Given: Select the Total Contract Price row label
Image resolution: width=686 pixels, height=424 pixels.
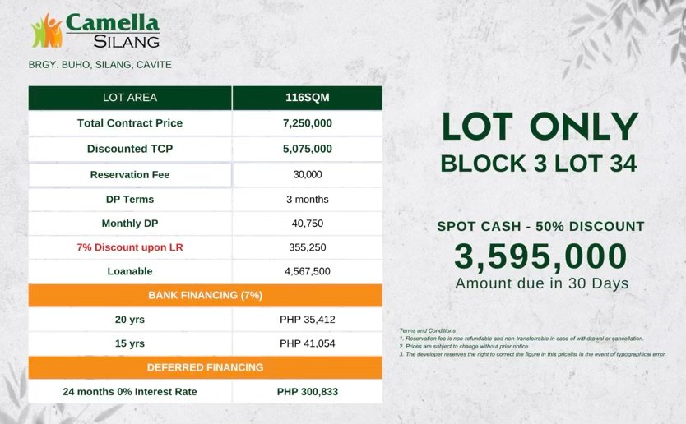Looking at the screenshot, I should point(130,123).
